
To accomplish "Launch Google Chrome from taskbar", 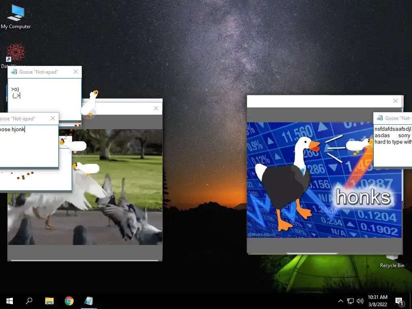I will pyautogui.click(x=69, y=301).
